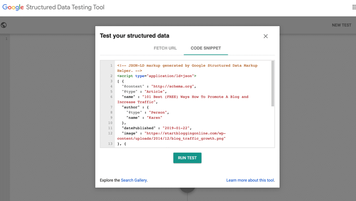Screen dimensions: 356x201
Task: Click the JSON-LD markup comment line
Action: [x=187, y=68]
